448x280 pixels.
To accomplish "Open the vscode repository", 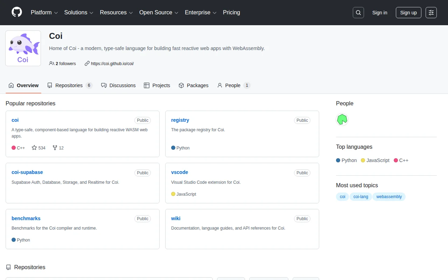I will (180, 172).
